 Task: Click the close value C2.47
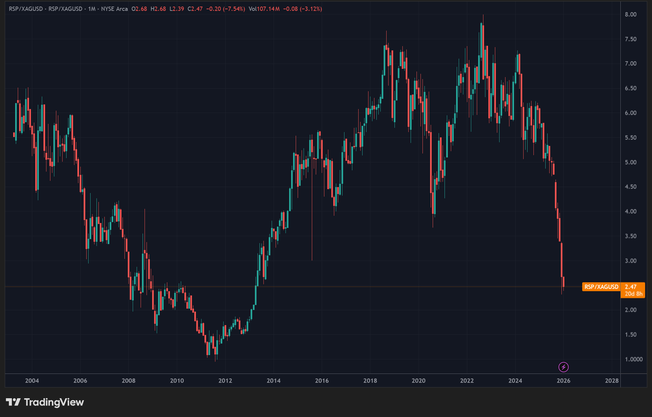click(195, 9)
